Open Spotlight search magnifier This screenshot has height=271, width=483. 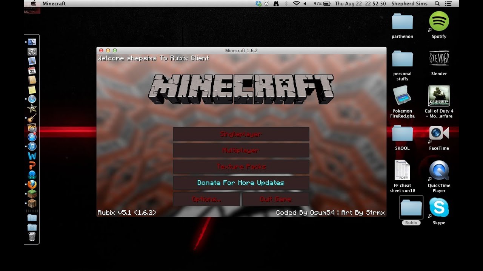point(437,4)
